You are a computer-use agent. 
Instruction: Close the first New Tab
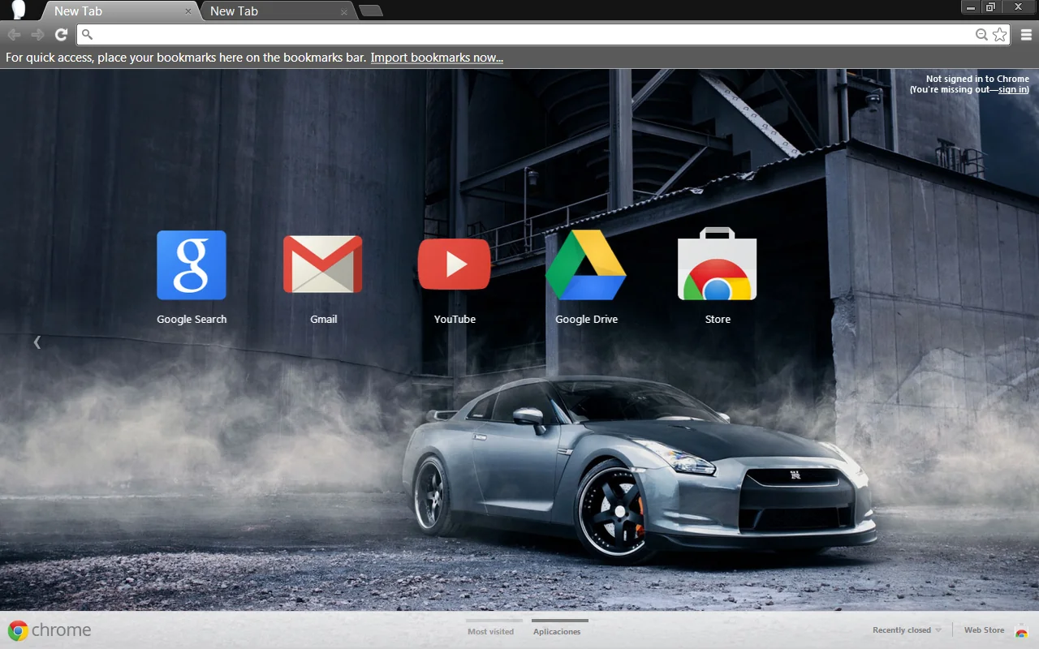click(188, 11)
